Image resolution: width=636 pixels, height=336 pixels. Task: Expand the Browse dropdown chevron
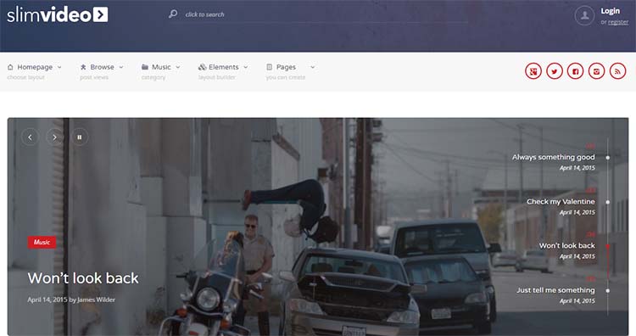[x=121, y=67]
